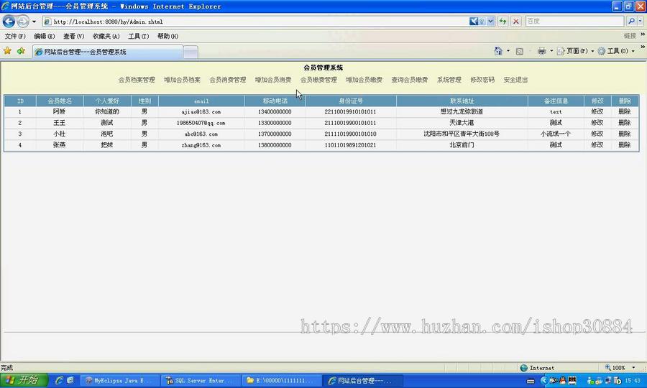Click the RSS feeds icon
The width and height of the screenshot is (647, 388).
[520, 51]
